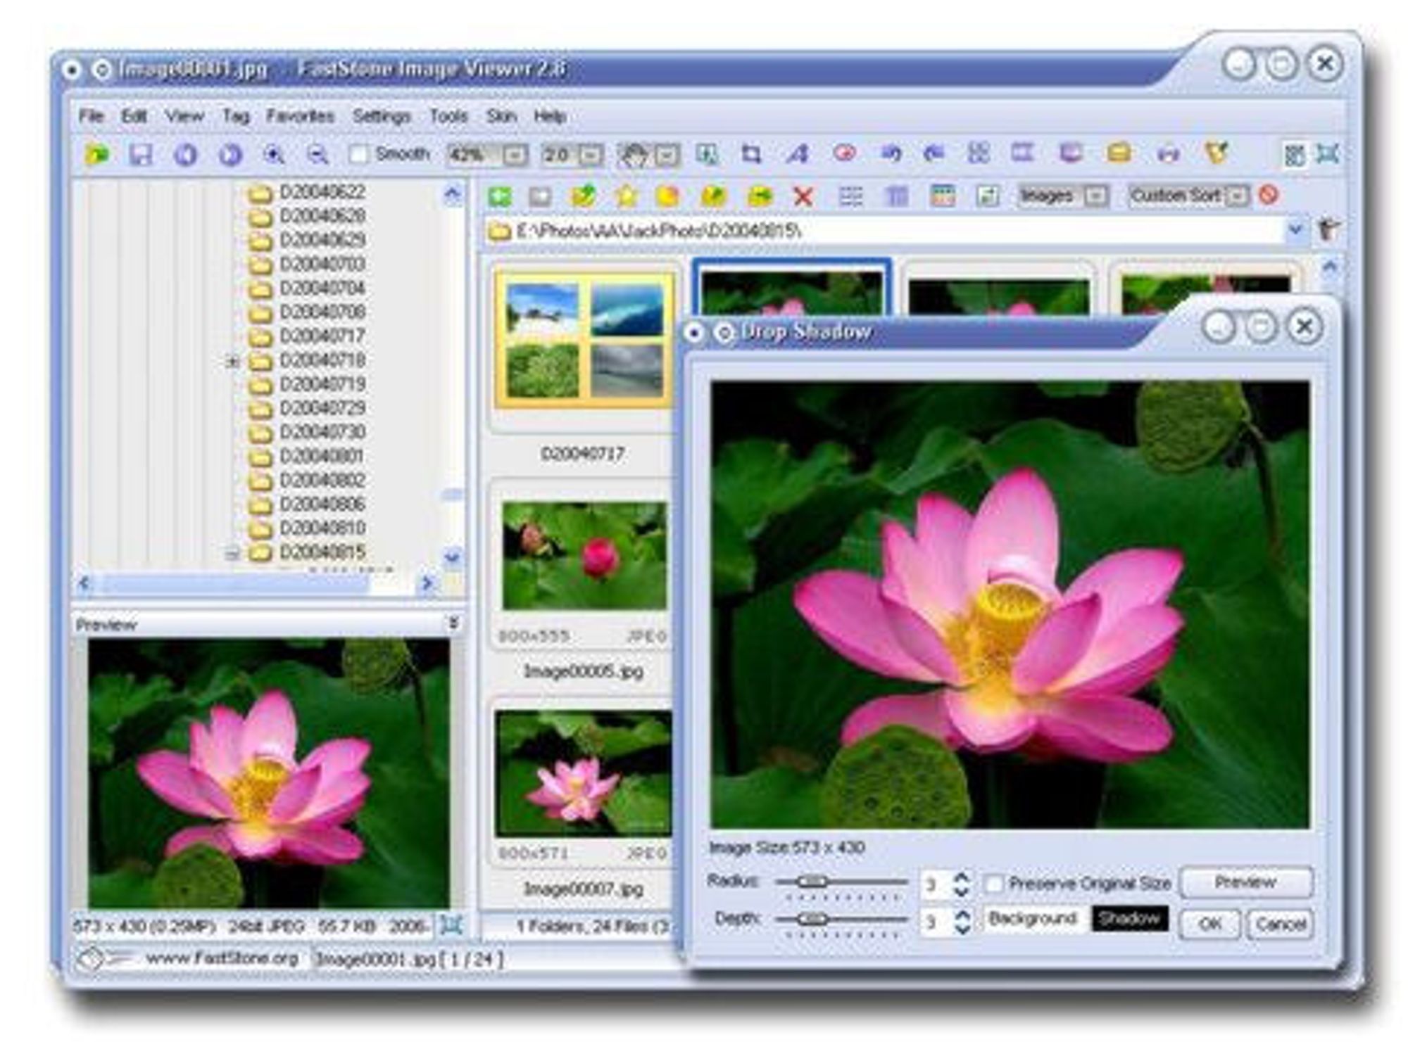Switch to list view icon beside the red X
The height and width of the screenshot is (1042, 1408).
[x=850, y=196]
